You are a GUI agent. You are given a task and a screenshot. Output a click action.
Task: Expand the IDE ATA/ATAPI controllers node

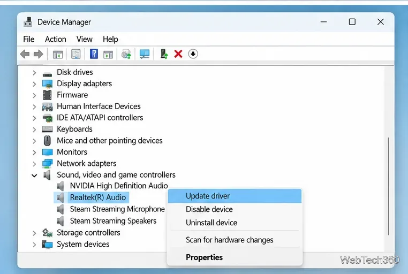(34, 118)
